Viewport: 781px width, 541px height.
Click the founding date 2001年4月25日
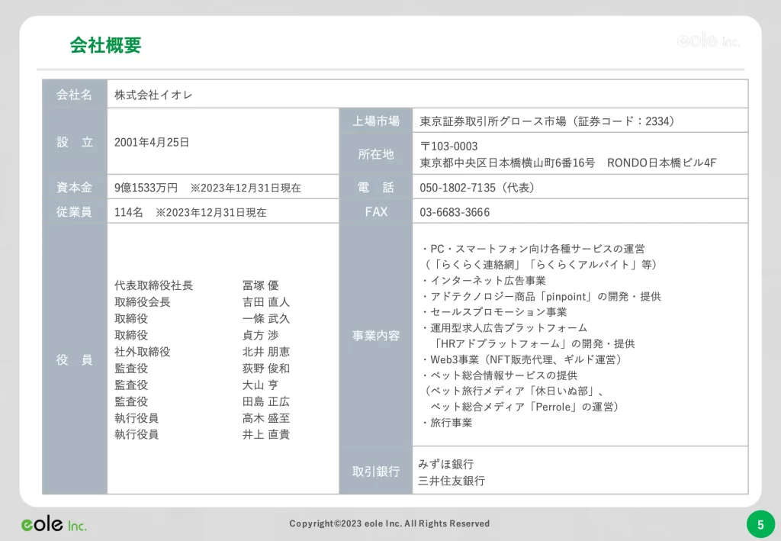pyautogui.click(x=152, y=142)
